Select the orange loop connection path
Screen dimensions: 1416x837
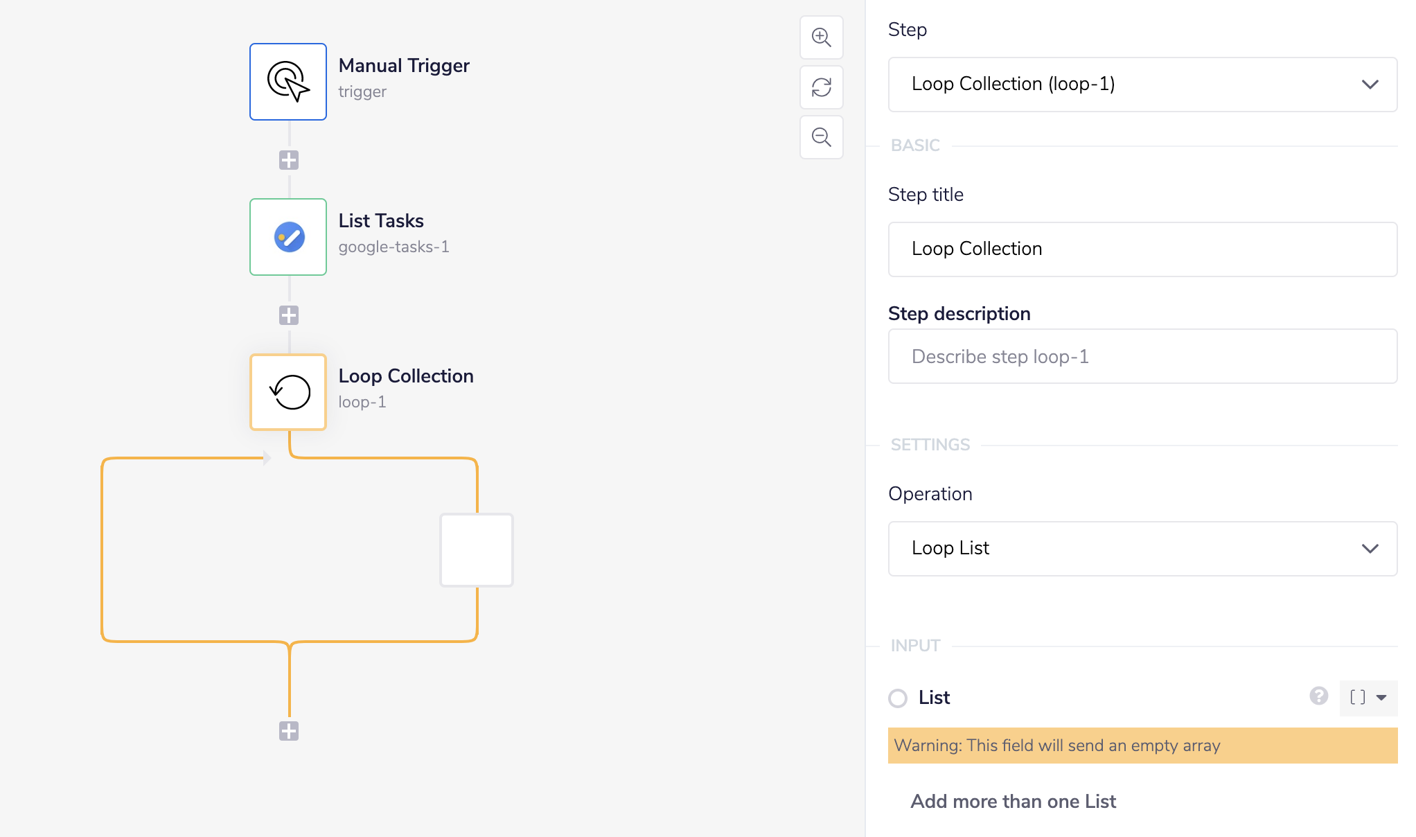[x=104, y=549]
